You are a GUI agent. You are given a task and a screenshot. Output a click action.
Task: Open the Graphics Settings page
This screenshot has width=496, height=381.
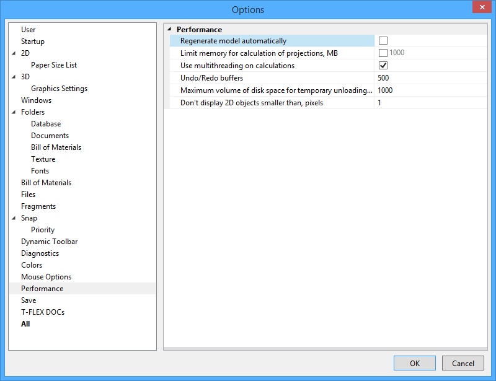(x=61, y=89)
